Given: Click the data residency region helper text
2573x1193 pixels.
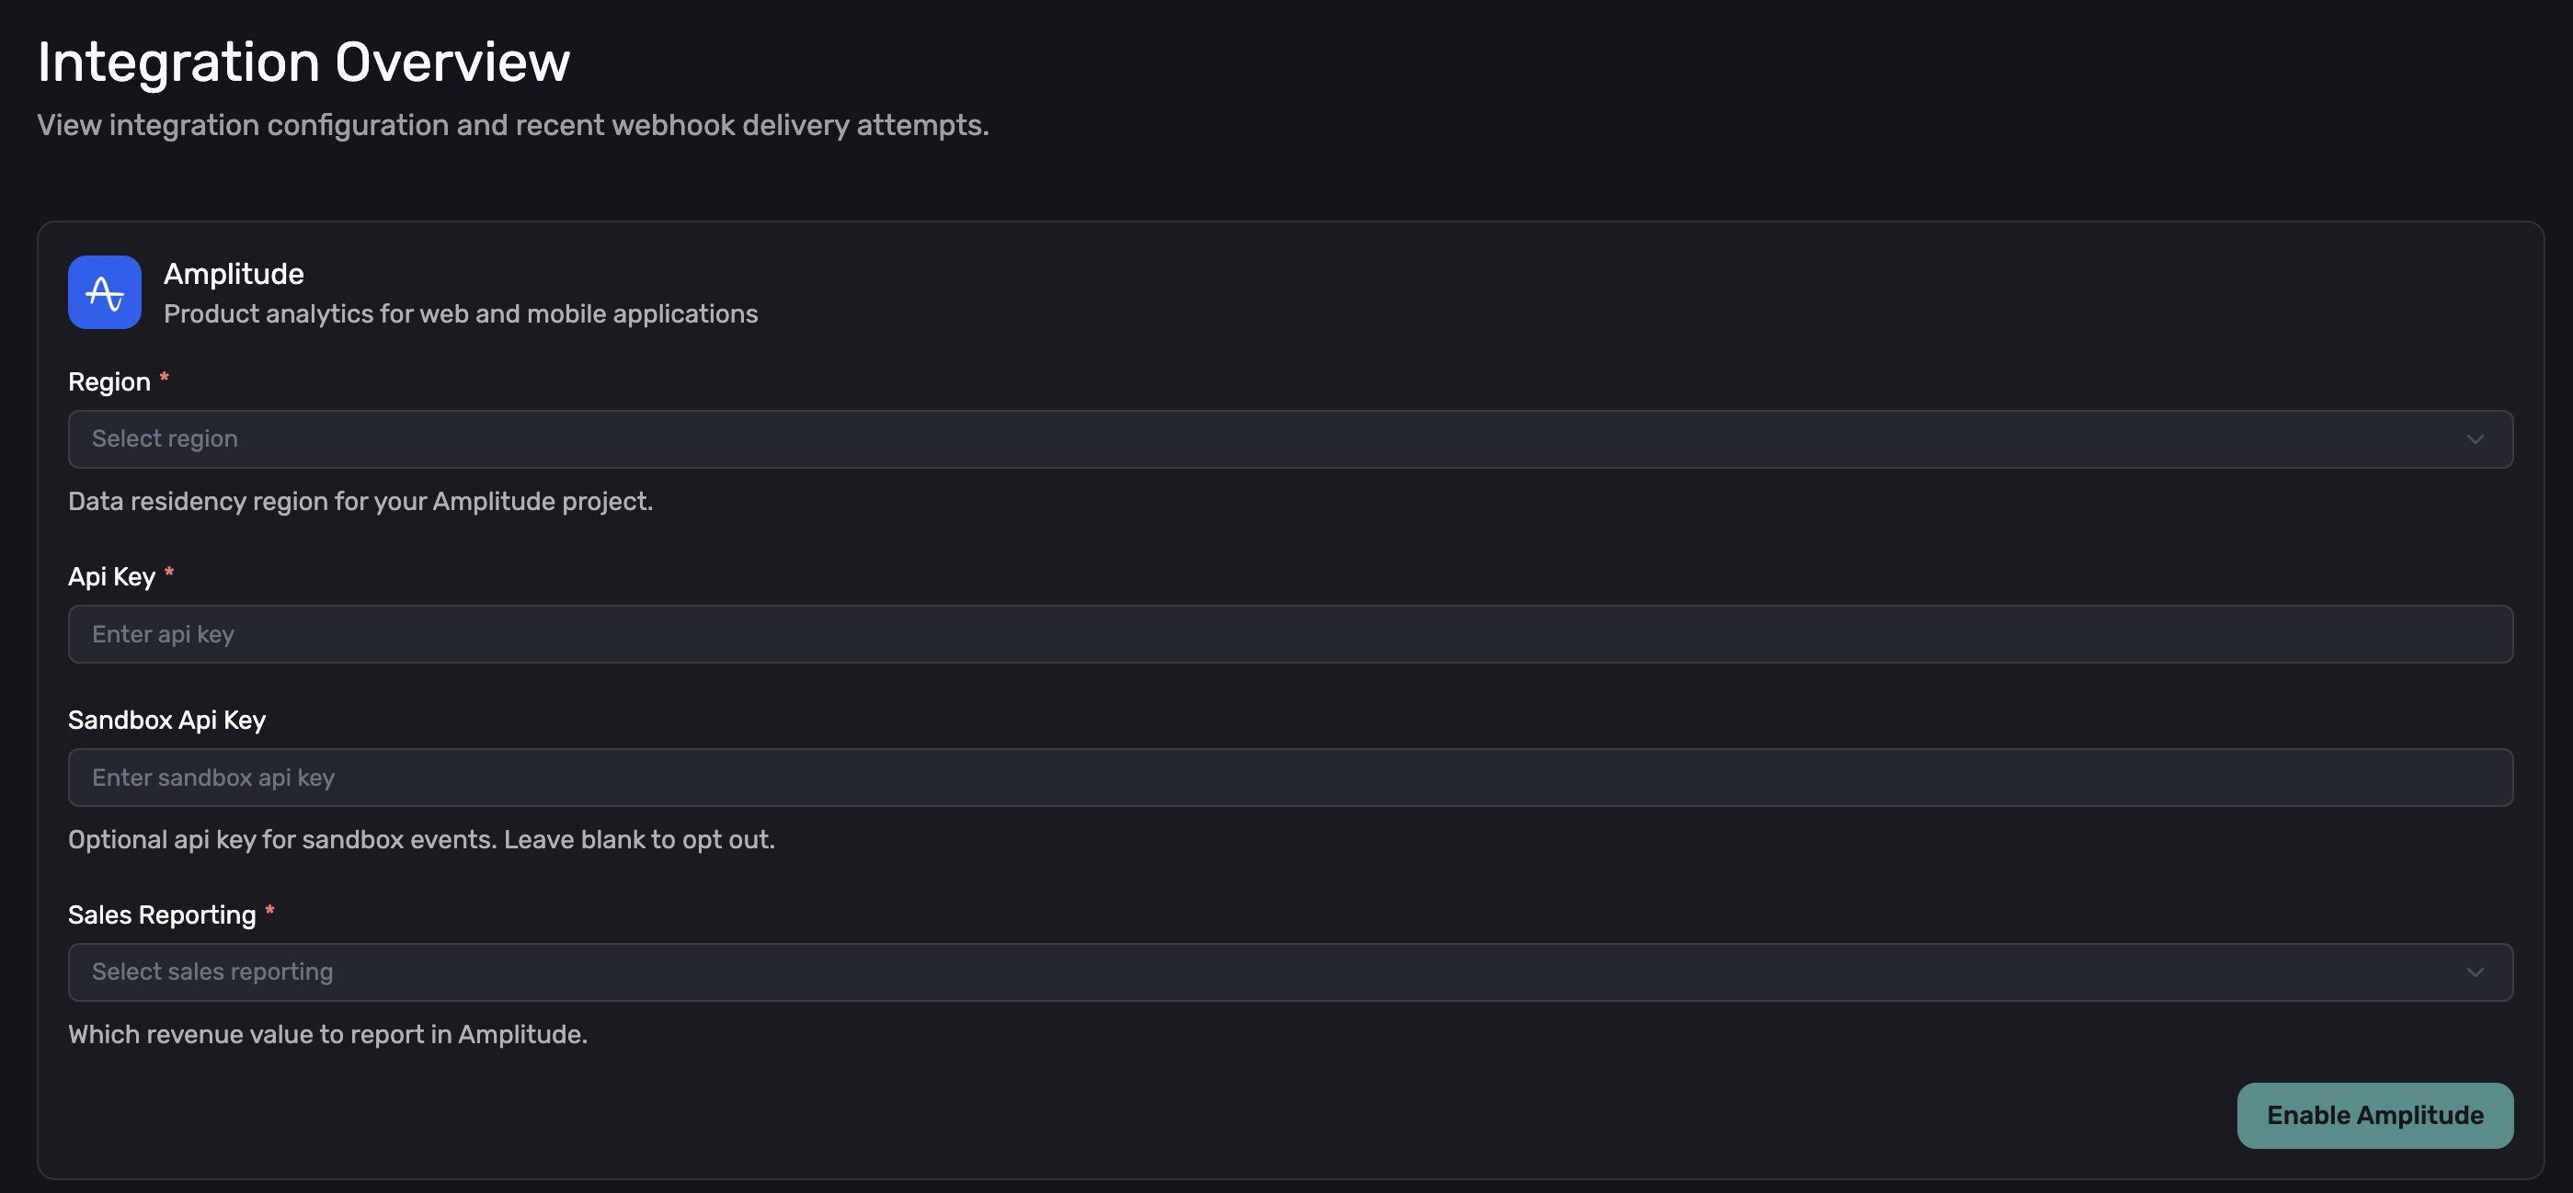Looking at the screenshot, I should pyautogui.click(x=360, y=501).
